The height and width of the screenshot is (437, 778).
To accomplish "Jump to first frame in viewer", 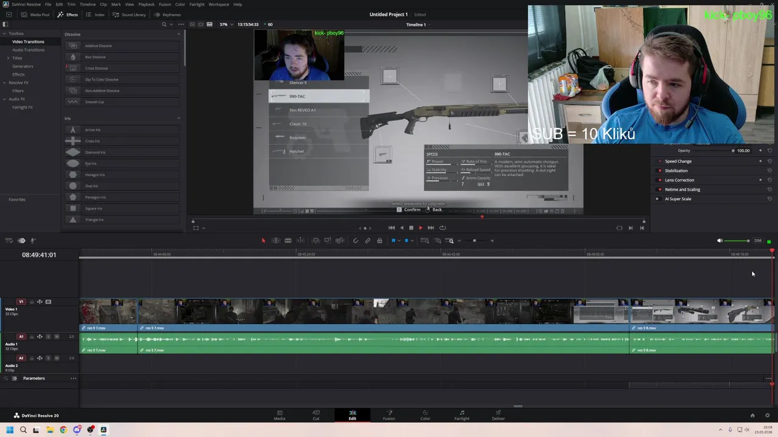I will coord(391,228).
